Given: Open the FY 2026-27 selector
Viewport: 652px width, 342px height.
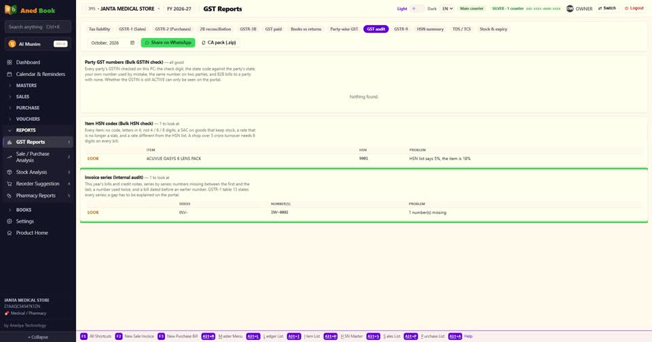Looking at the screenshot, I should (x=179, y=9).
